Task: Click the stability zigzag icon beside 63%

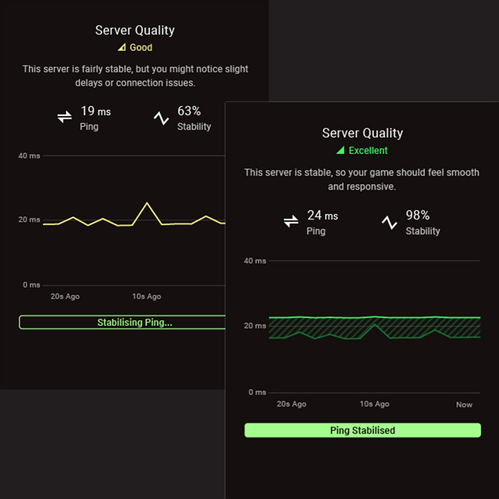Action: (x=161, y=118)
